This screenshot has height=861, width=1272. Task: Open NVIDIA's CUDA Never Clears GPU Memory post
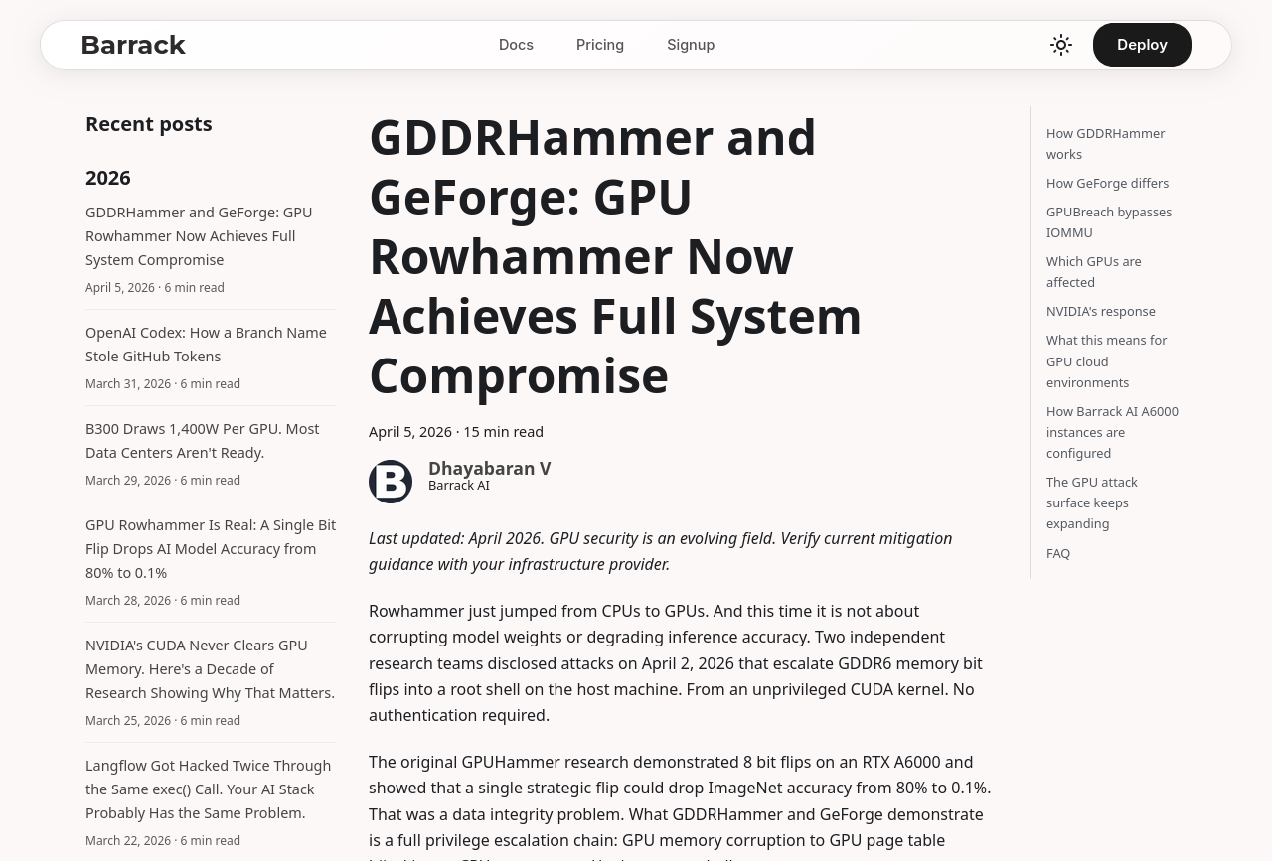210,669
